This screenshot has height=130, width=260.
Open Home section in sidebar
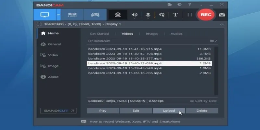tap(59, 33)
